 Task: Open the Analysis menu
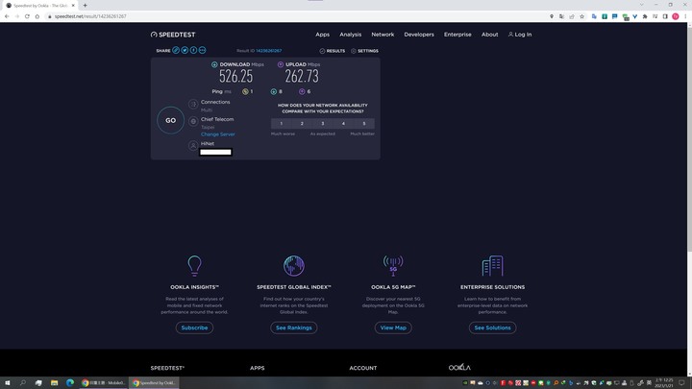351,35
